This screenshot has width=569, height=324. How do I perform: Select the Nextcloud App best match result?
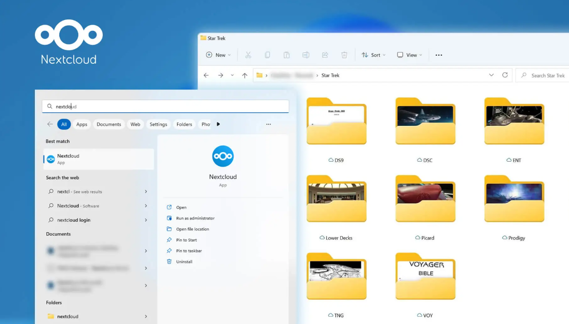pos(99,159)
